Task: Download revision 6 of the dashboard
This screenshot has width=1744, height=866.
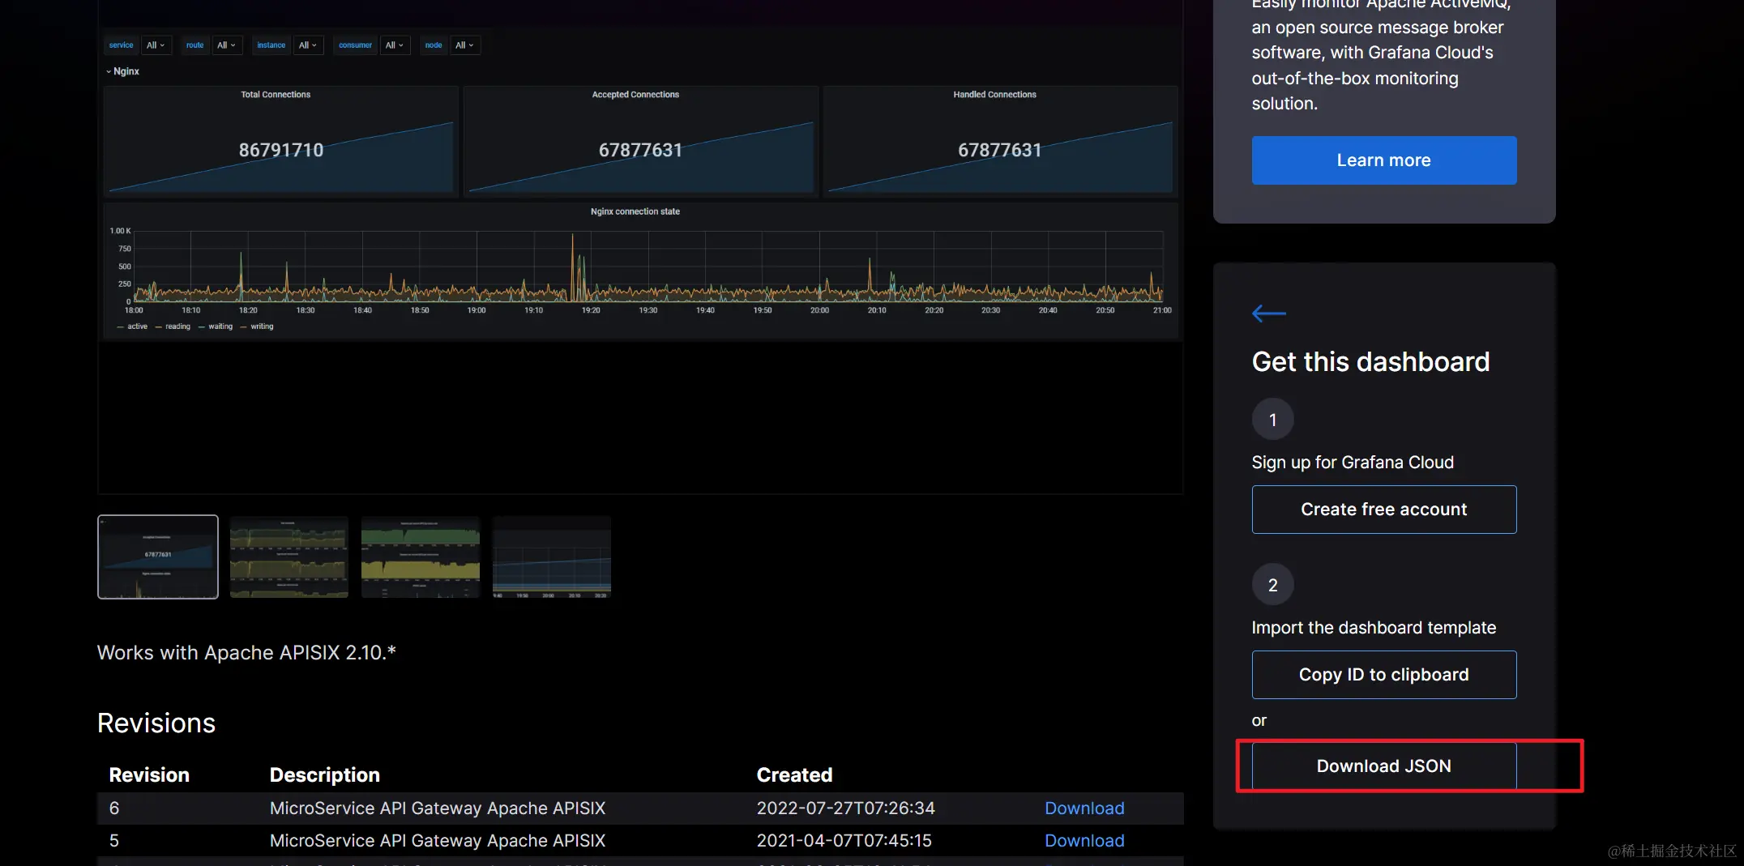Action: [1084, 808]
